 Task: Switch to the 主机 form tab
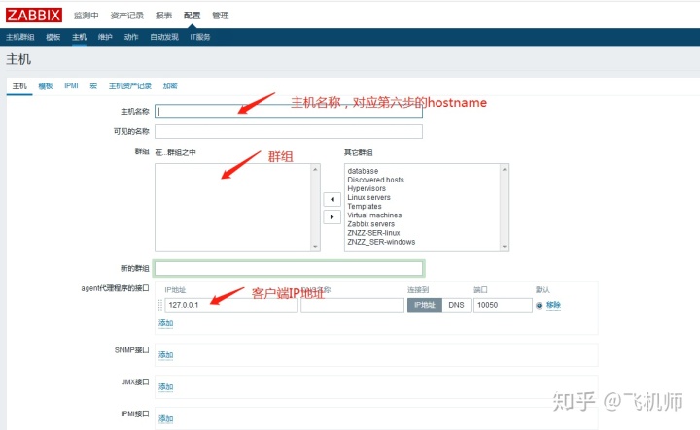(x=19, y=86)
